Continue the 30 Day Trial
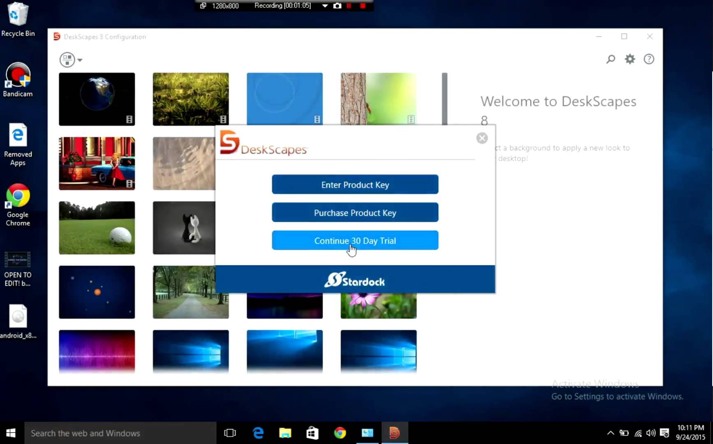The image size is (713, 444). (355, 240)
